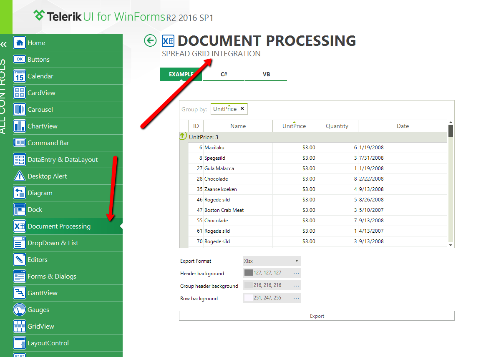
Task: Sort by the Quantity column header
Action: coord(337,126)
